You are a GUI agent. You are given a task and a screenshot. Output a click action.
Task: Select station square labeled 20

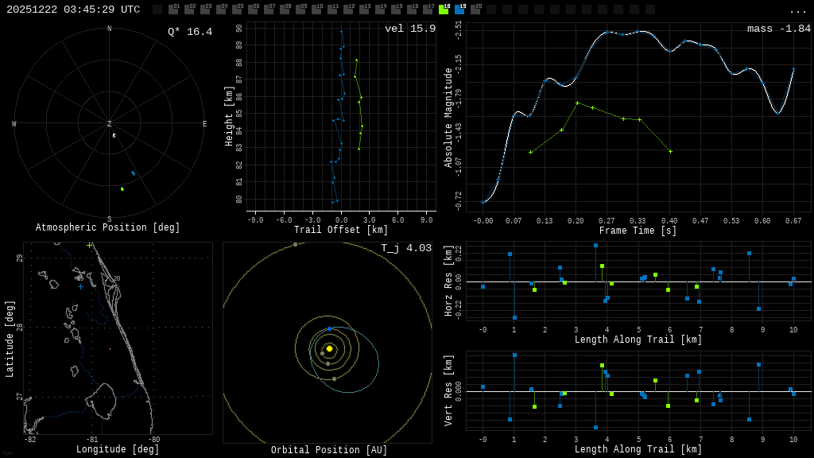(x=475, y=10)
